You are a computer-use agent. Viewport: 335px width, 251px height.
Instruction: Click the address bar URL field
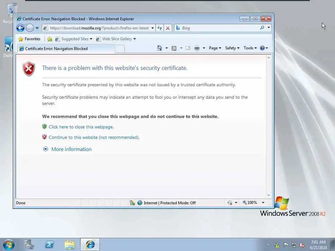coord(99,28)
